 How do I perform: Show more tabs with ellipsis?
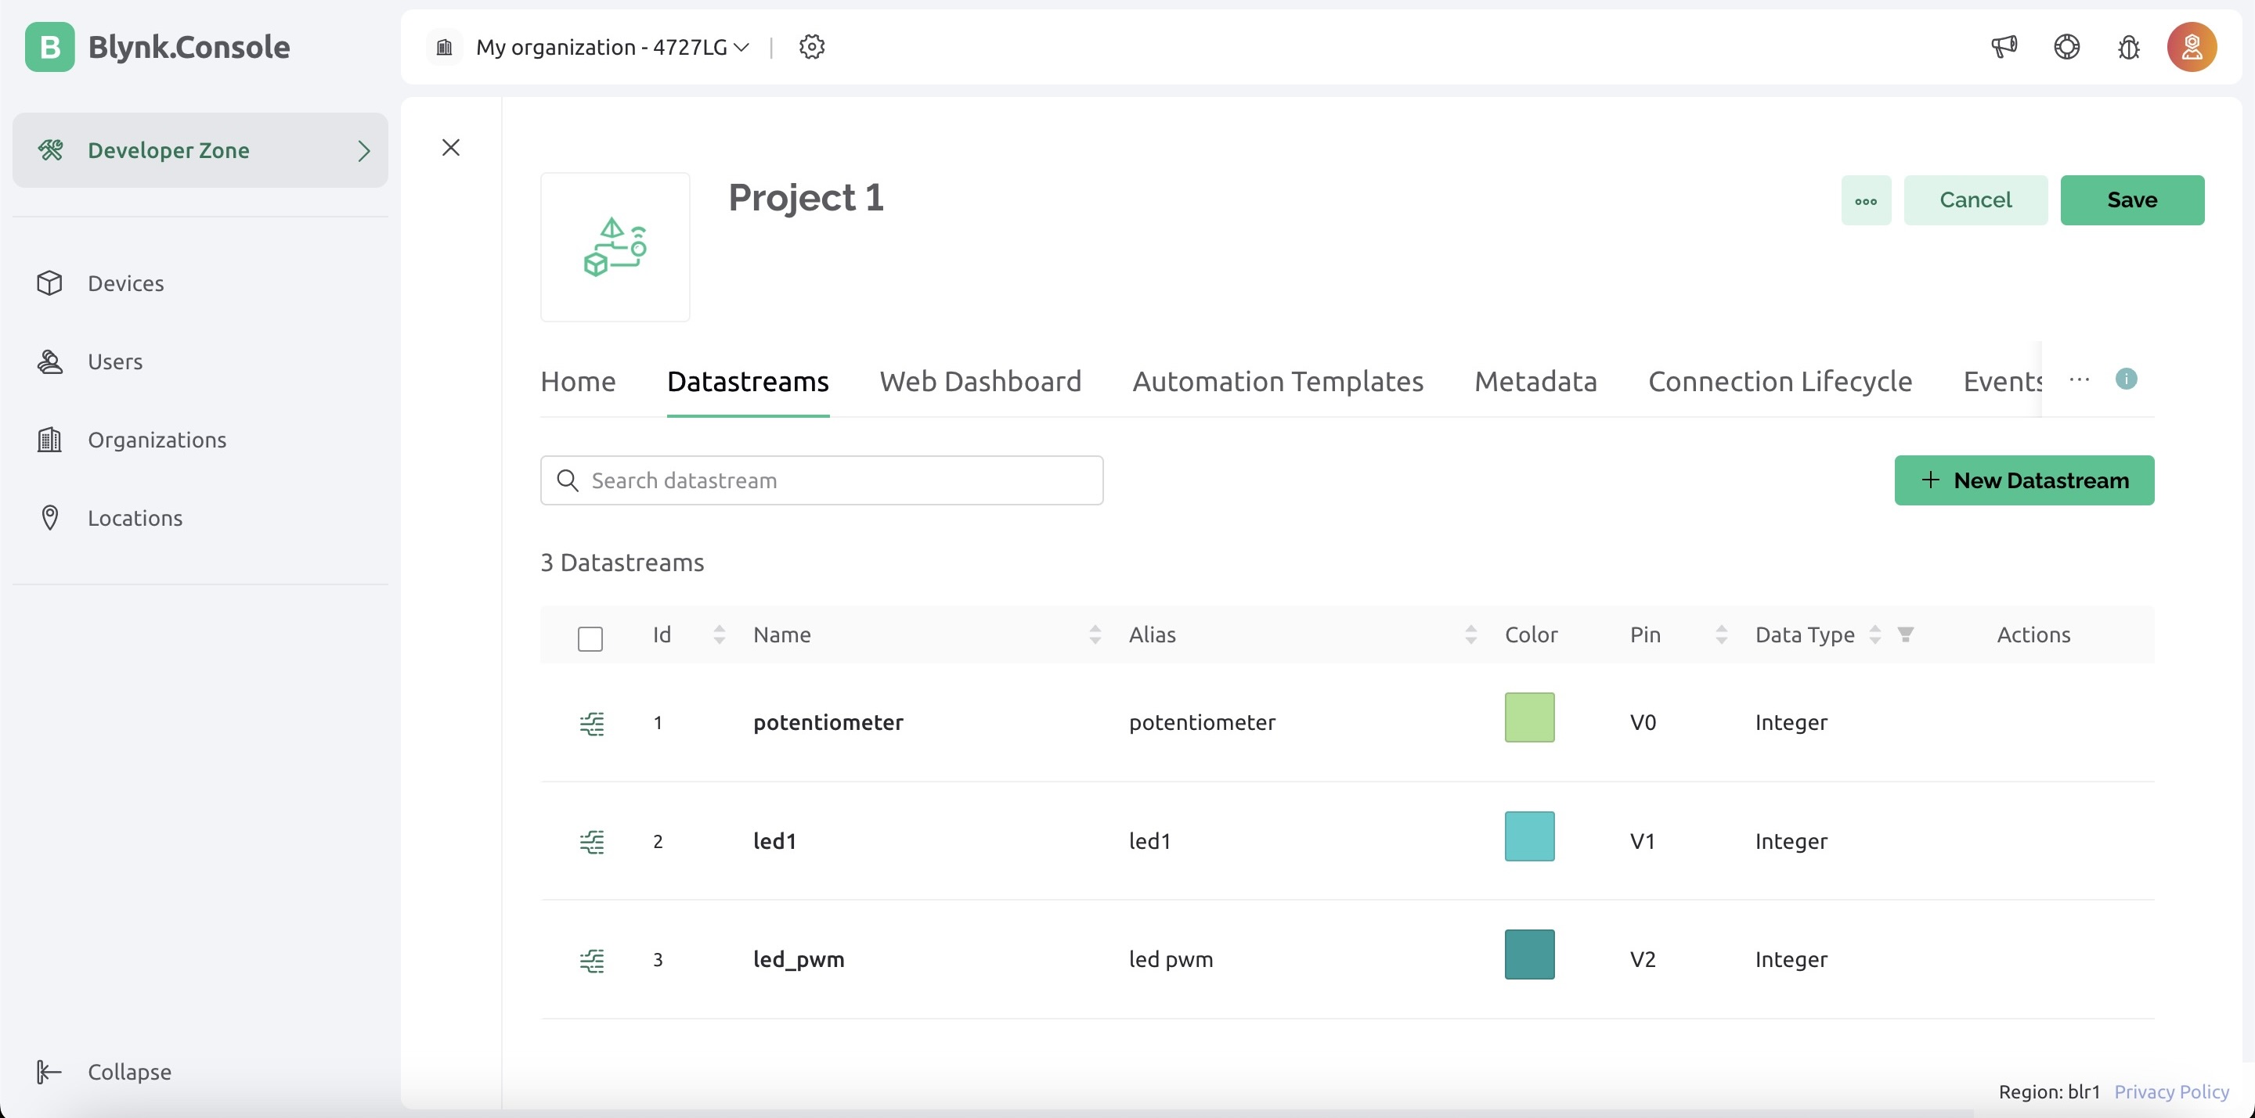tap(2079, 379)
